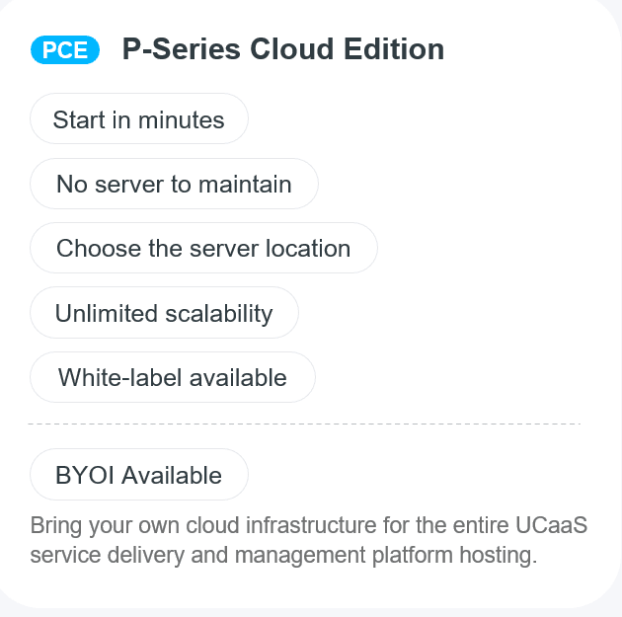Screen dimensions: 622x617
Task: Select the White-label available tag
Action: pos(173,377)
